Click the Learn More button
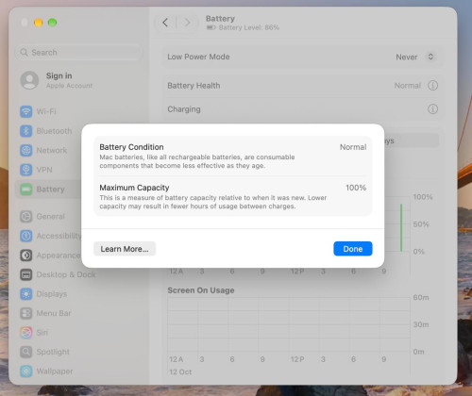 (125, 249)
